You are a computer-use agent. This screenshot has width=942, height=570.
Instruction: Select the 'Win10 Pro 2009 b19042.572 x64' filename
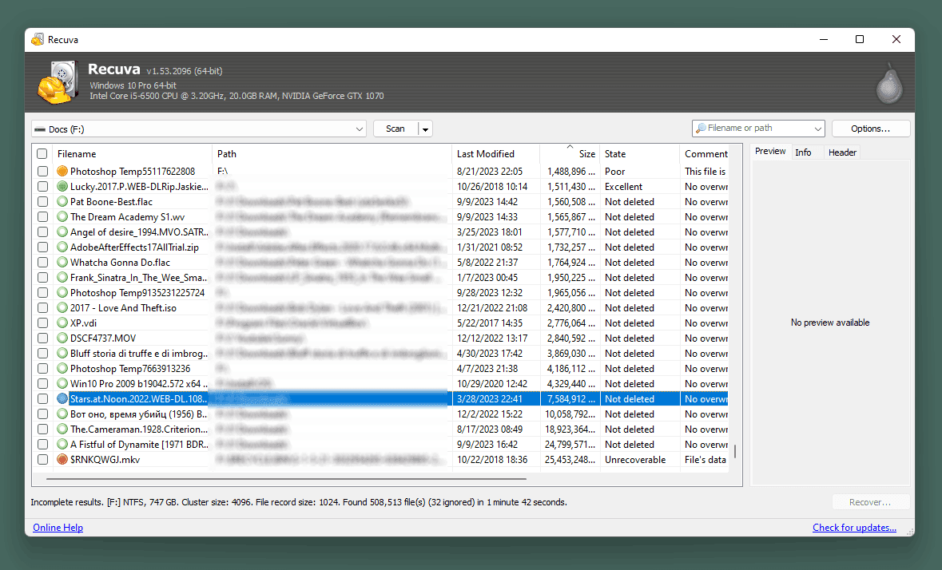(x=139, y=383)
